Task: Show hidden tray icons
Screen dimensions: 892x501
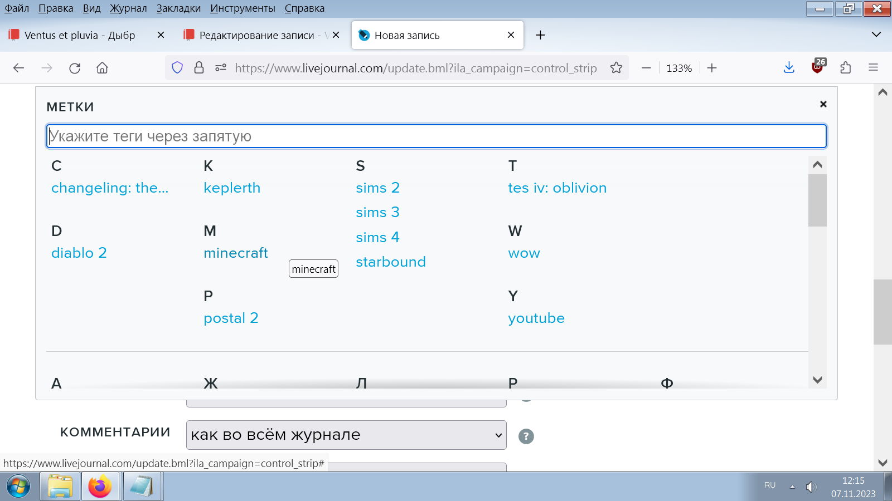Action: [x=792, y=487]
